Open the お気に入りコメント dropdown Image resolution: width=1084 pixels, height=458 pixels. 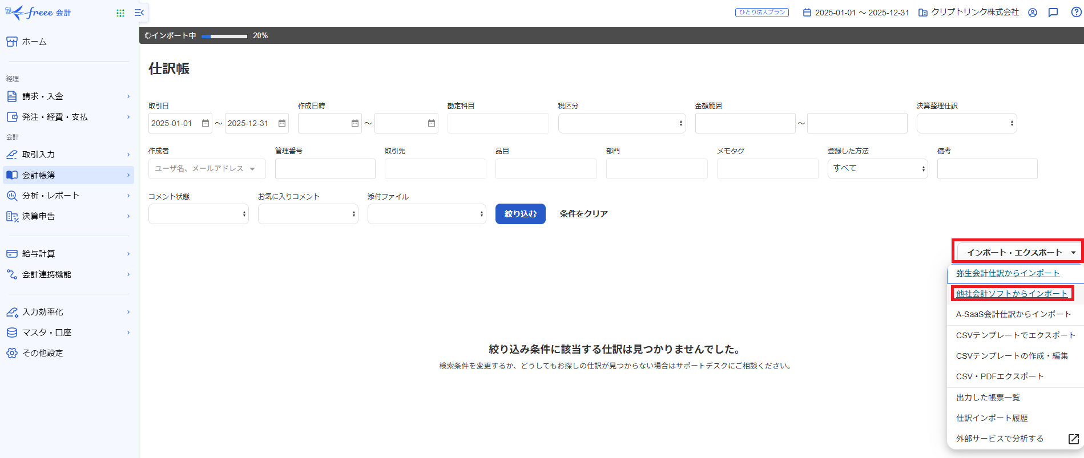coord(308,214)
